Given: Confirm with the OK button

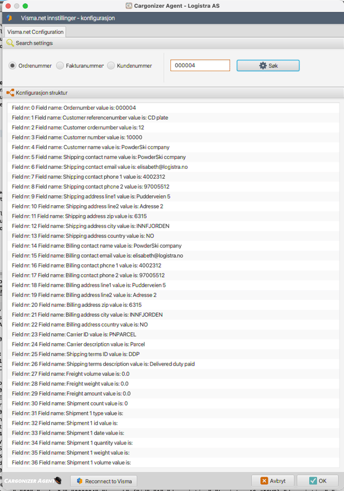Looking at the screenshot, I should (x=318, y=481).
